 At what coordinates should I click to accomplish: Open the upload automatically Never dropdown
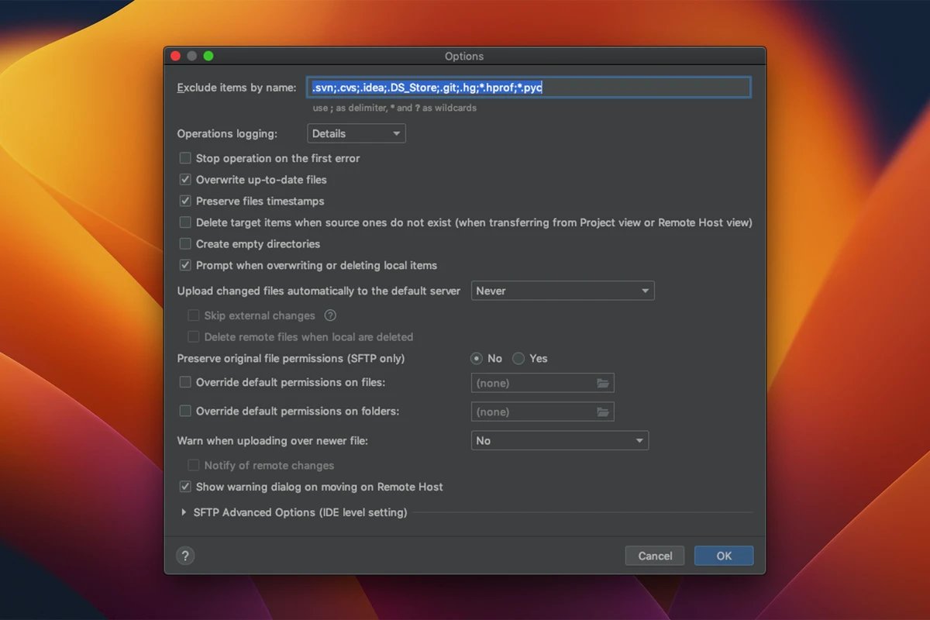click(563, 291)
